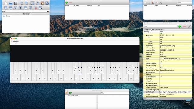Click green Reload icon in Resource Browser
The height and width of the screenshot is (109, 194).
pyautogui.click(x=70, y=93)
